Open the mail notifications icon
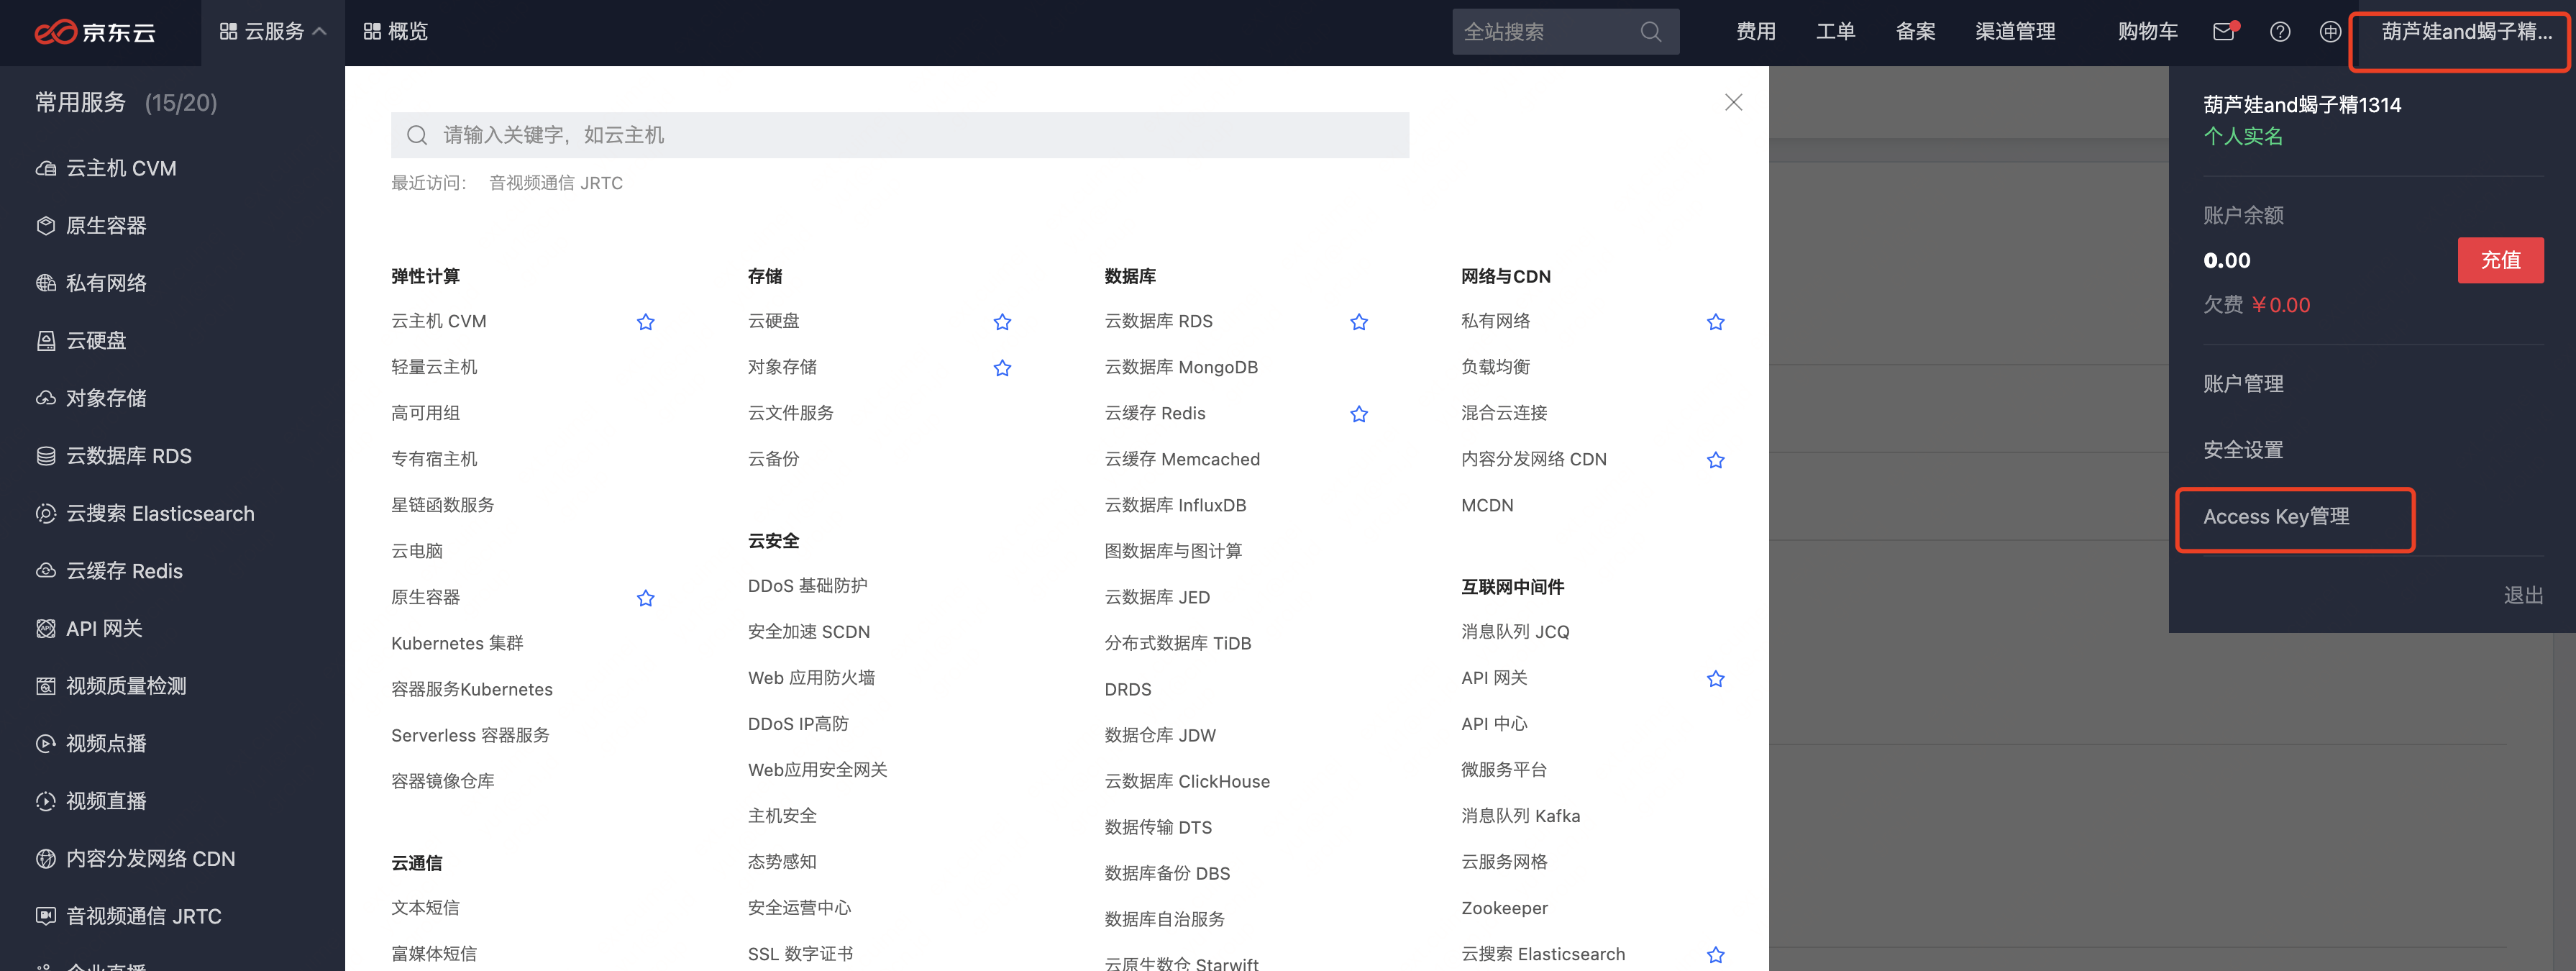Screen dimensions: 2576x971 click(2224, 31)
